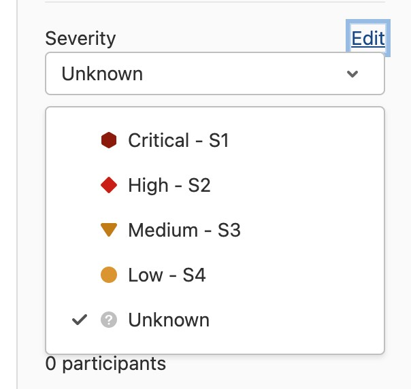411x389 pixels.
Task: Choose "High - S2" from the list
Action: tap(169, 186)
